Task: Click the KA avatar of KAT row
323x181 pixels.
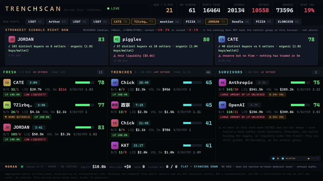Action: point(115,145)
